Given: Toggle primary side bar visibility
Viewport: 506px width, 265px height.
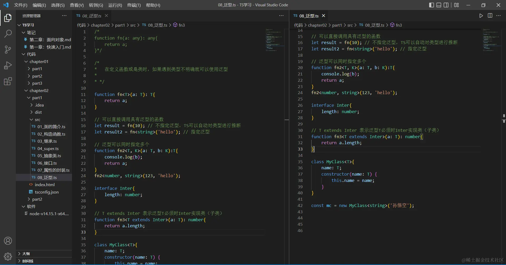Looking at the screenshot, I should tap(431, 5).
